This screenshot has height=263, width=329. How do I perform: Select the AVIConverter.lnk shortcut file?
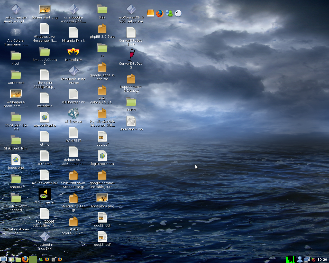pos(45,175)
